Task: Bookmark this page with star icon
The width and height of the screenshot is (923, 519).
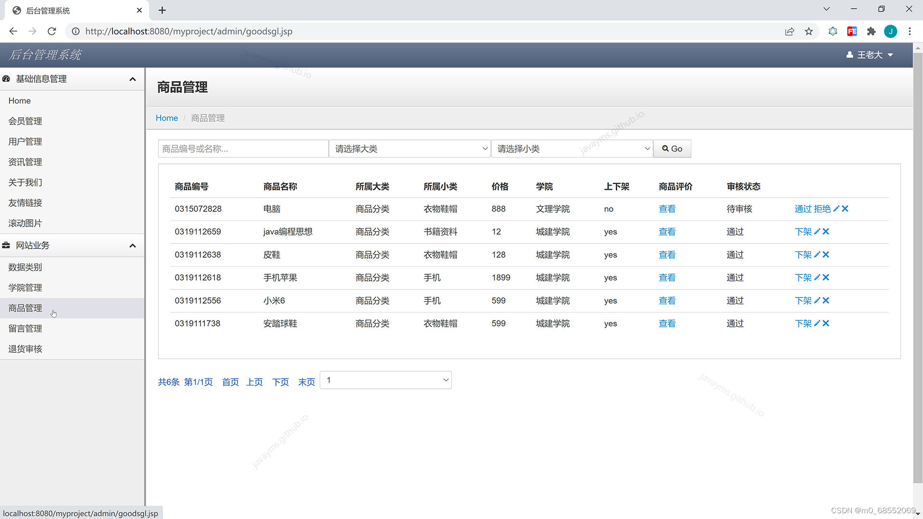Action: coord(809,31)
